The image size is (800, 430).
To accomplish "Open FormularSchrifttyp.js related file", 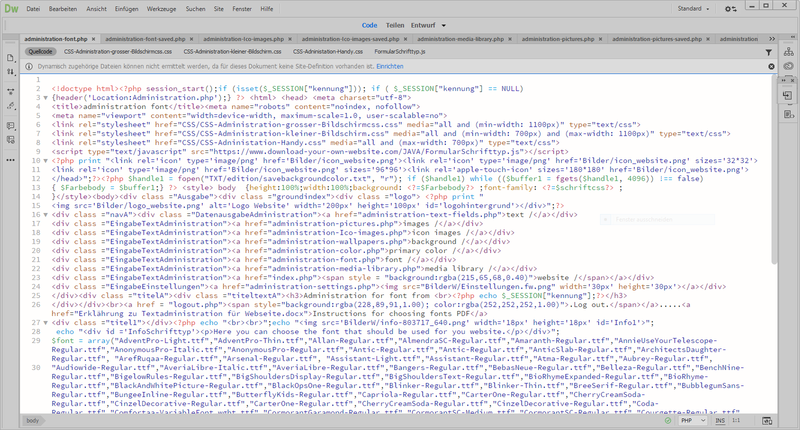I will point(400,51).
